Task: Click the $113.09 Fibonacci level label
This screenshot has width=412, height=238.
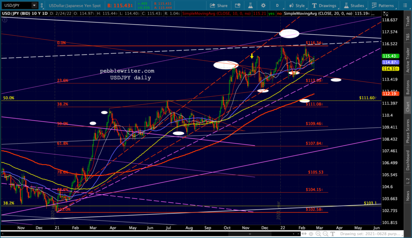Action: click(x=314, y=80)
